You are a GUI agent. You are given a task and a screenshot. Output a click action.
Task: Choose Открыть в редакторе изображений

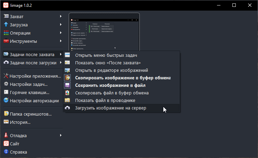(121, 70)
